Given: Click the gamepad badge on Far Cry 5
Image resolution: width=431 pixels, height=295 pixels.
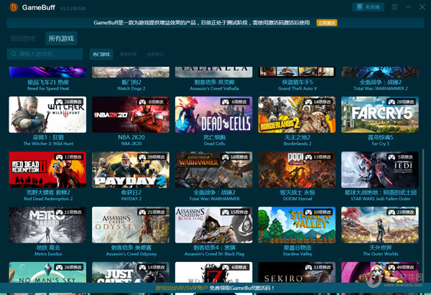Looking at the screenshot, I should coord(402,102).
